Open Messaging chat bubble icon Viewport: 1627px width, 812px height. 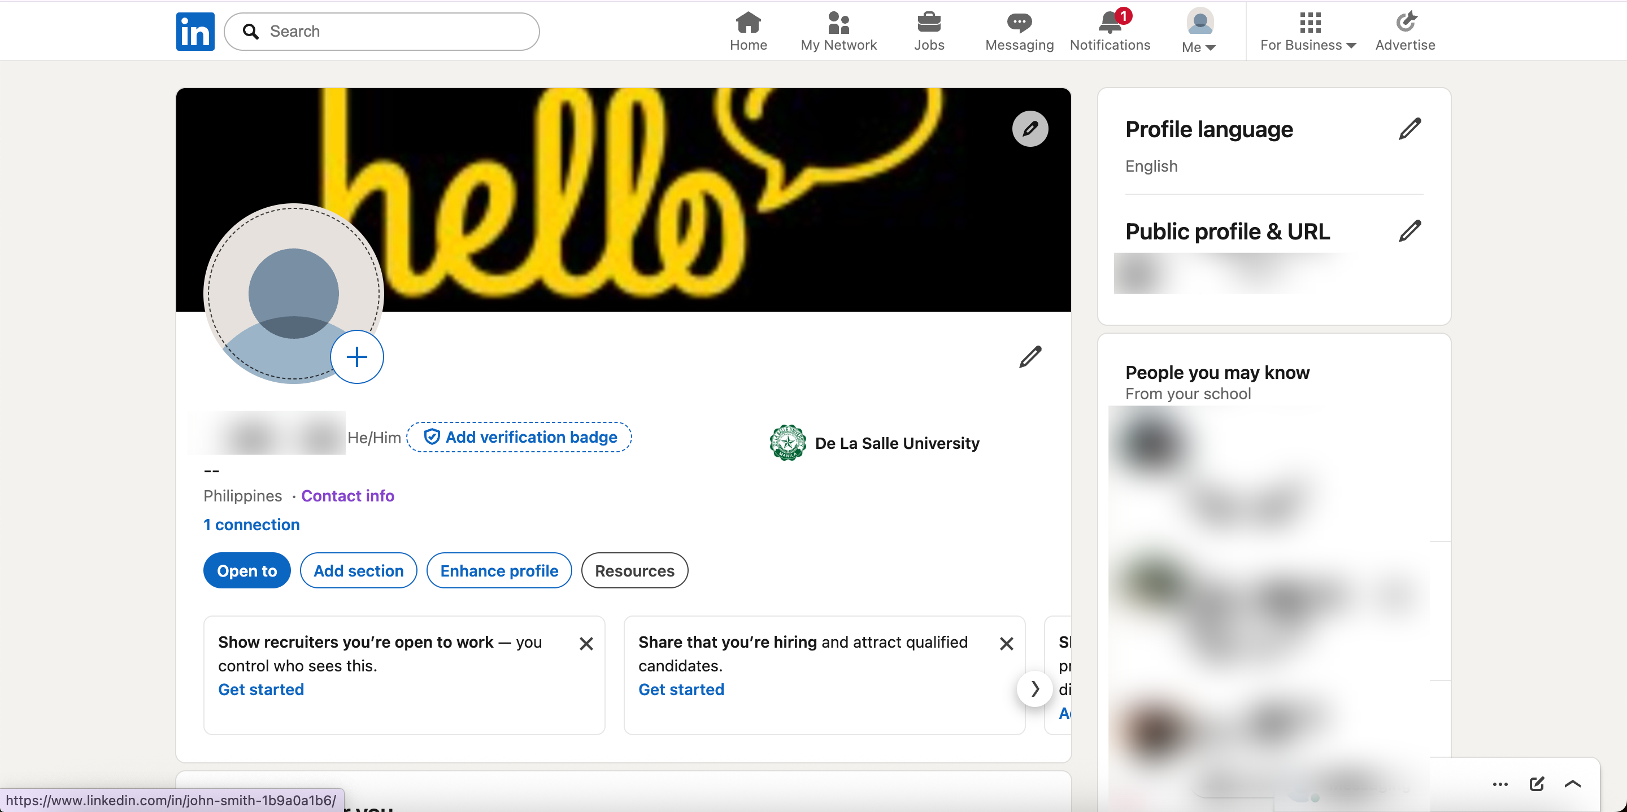pos(1019,23)
